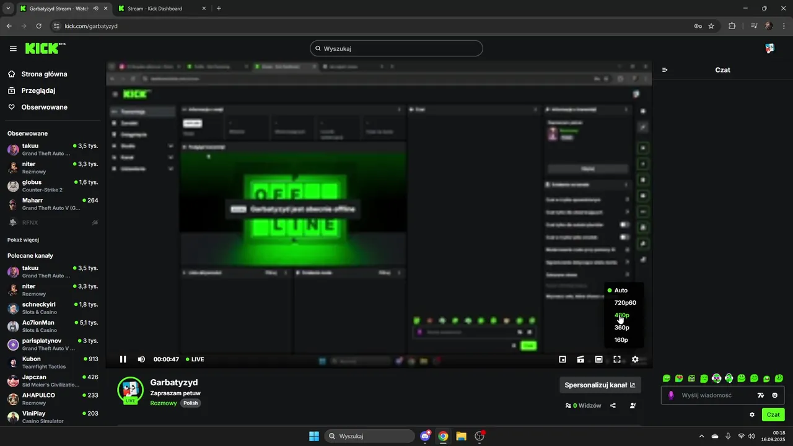Image resolution: width=793 pixels, height=446 pixels.
Task: Mute the Garbatyzyd Stream tab audio icon
Action: (x=96, y=9)
